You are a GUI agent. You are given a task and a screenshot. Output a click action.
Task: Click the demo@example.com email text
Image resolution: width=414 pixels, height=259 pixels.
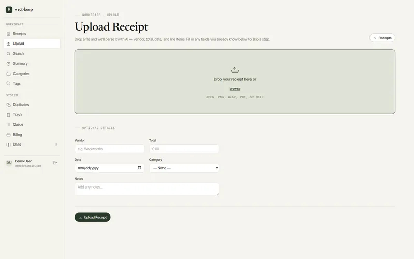(28, 166)
